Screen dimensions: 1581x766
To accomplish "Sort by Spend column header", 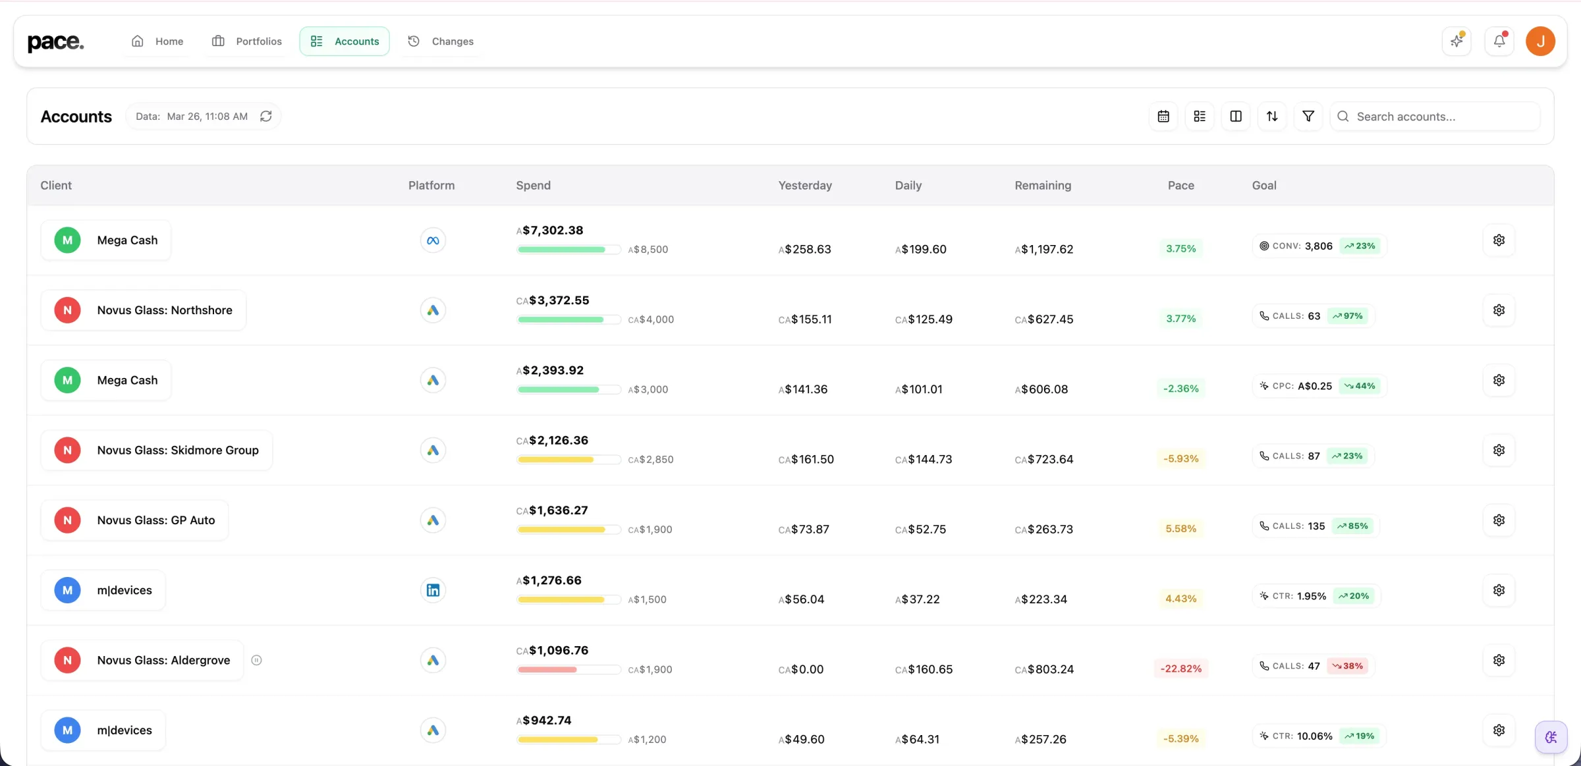I will click(533, 185).
